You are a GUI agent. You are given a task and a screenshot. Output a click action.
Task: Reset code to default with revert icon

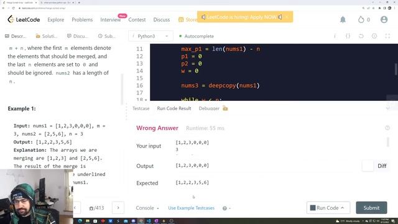[361, 36]
